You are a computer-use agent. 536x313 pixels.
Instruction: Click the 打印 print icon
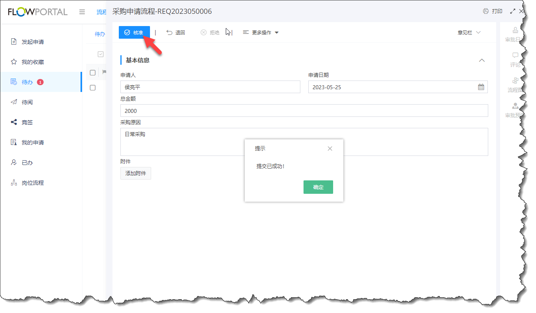(x=486, y=11)
